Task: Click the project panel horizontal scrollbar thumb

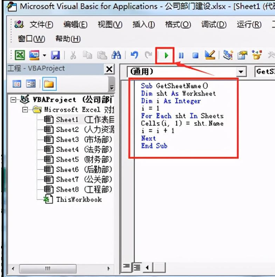Action: pos(48,269)
